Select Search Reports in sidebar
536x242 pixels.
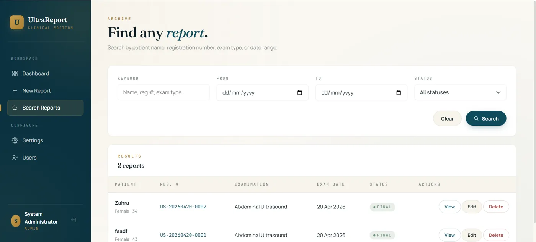click(x=45, y=108)
